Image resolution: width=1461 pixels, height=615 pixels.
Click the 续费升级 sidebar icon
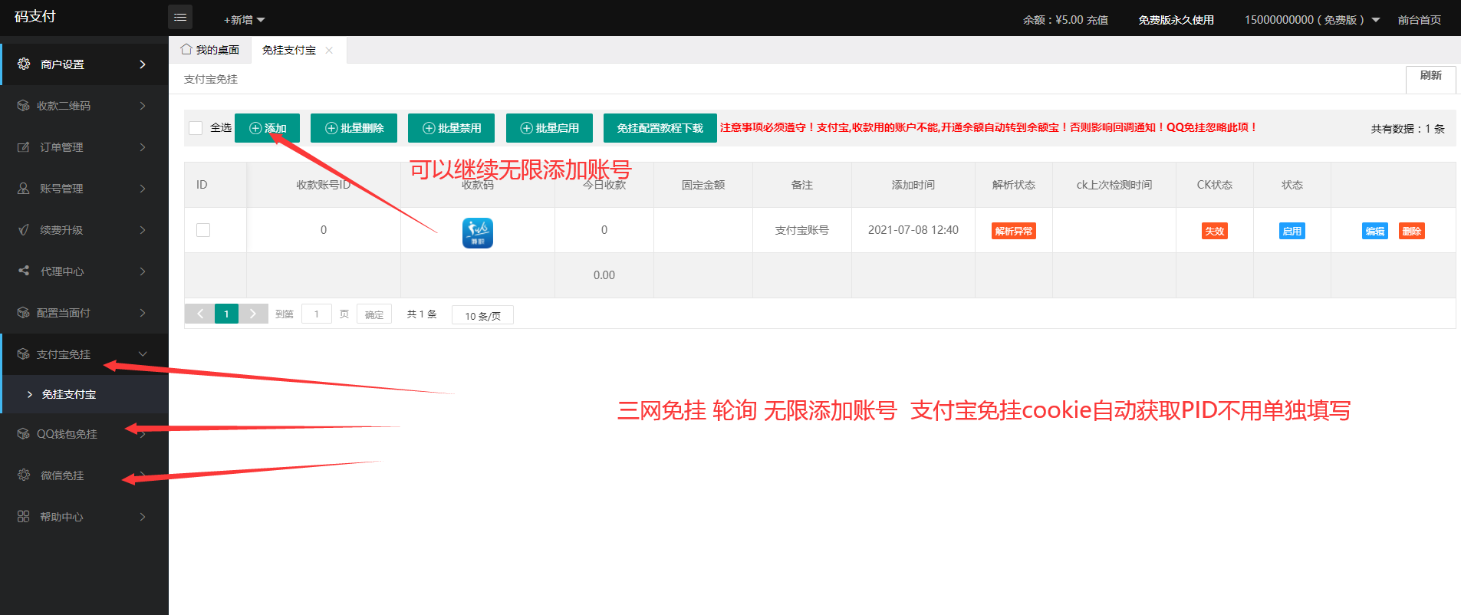tap(24, 230)
